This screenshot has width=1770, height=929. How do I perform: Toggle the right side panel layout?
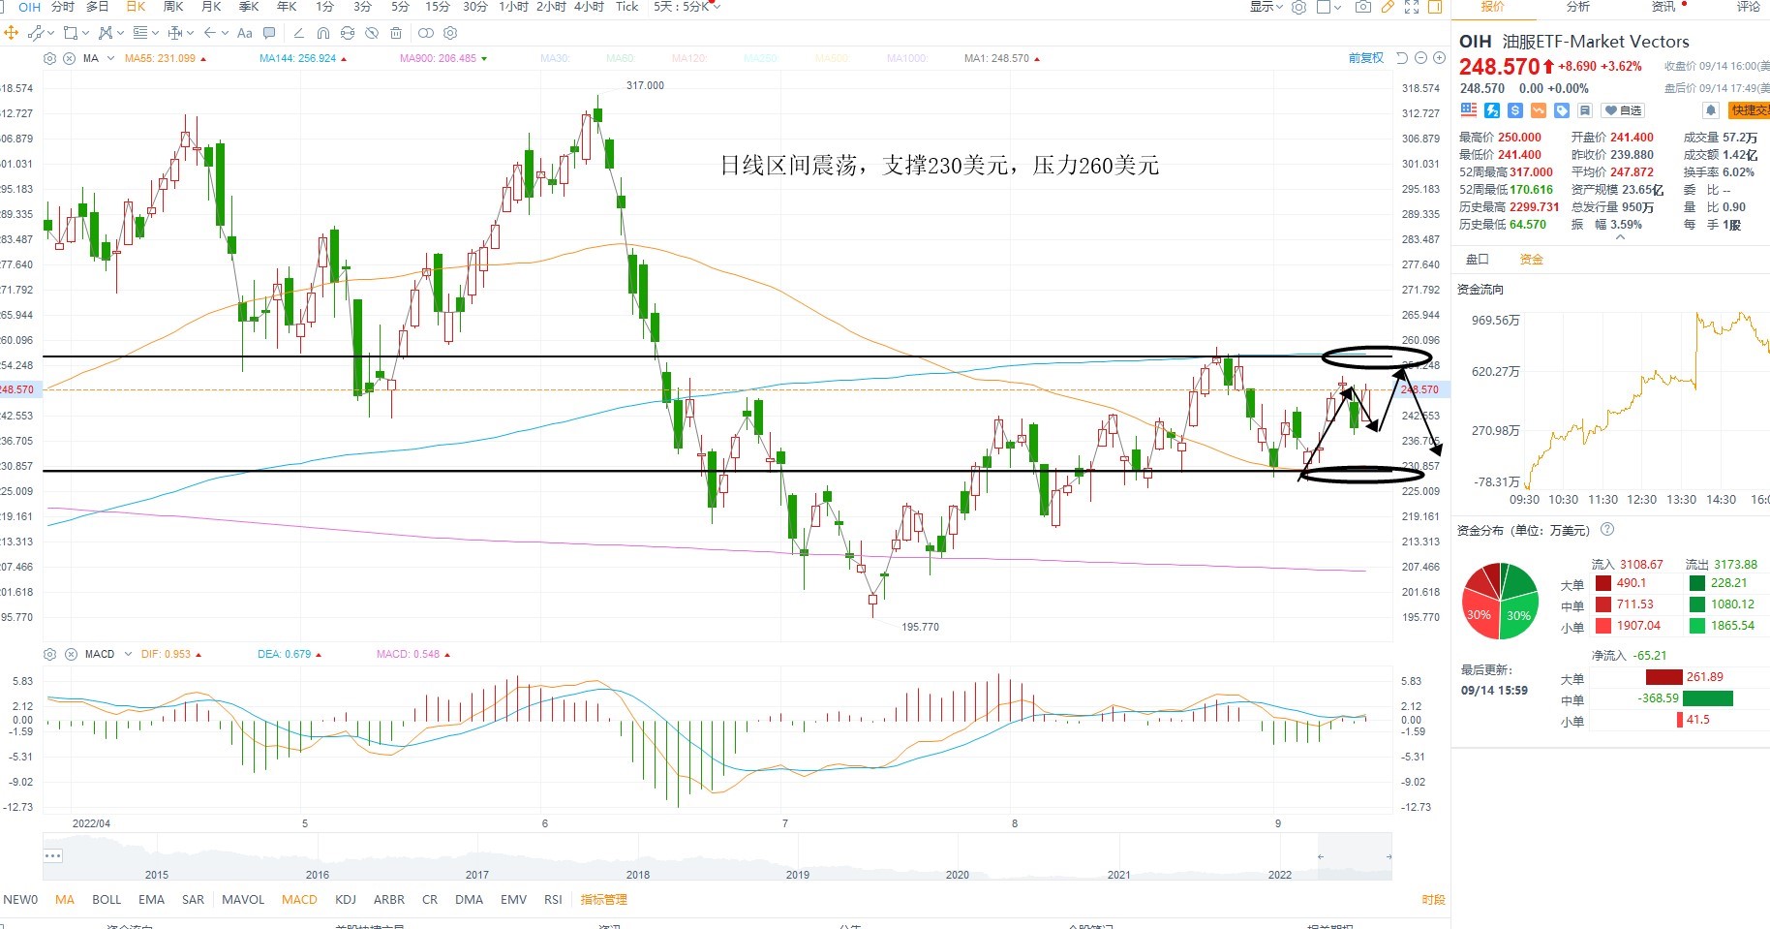1435,7
